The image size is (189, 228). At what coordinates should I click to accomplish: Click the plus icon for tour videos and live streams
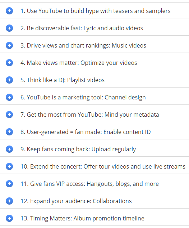coord(9,166)
